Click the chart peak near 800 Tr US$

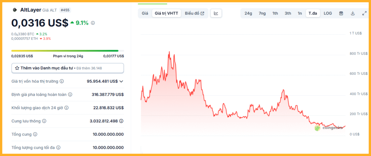click(169, 52)
